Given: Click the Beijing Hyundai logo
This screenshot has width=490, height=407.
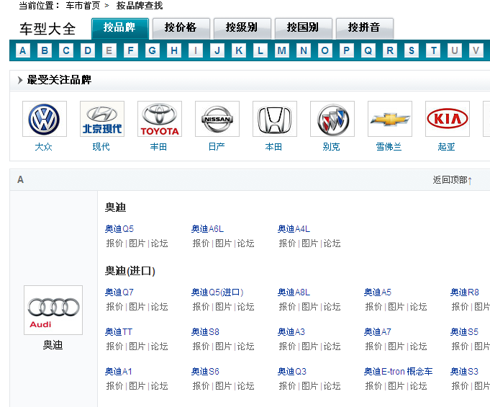Looking at the screenshot, I should [x=102, y=119].
